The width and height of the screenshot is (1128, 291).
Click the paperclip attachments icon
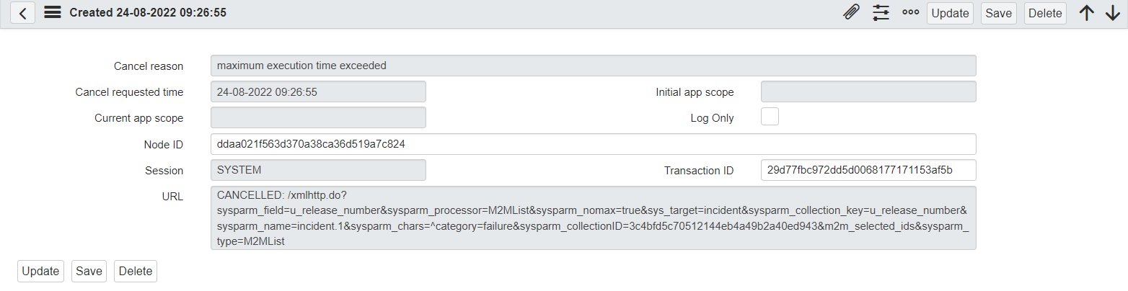point(851,13)
